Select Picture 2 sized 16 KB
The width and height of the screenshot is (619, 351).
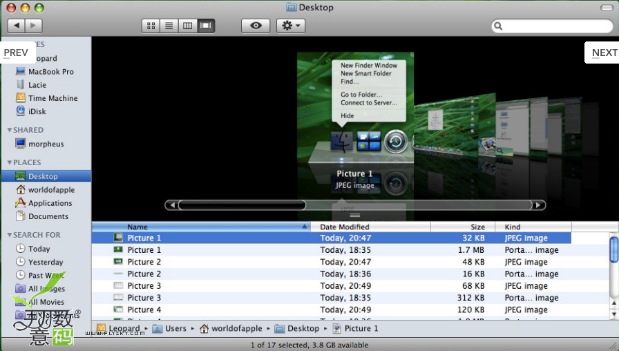(350, 274)
